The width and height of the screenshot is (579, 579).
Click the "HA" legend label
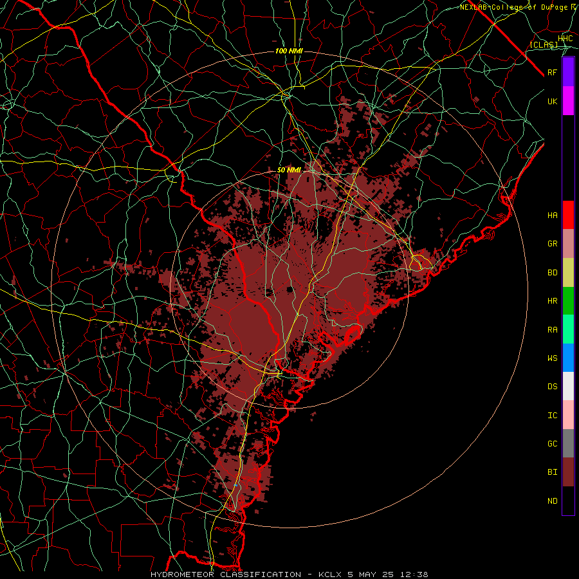pos(553,216)
